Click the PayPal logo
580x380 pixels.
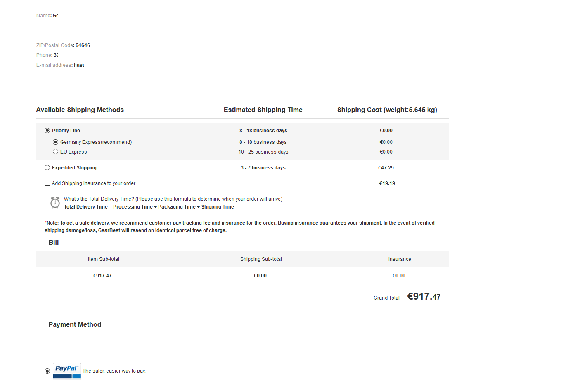pos(66,371)
